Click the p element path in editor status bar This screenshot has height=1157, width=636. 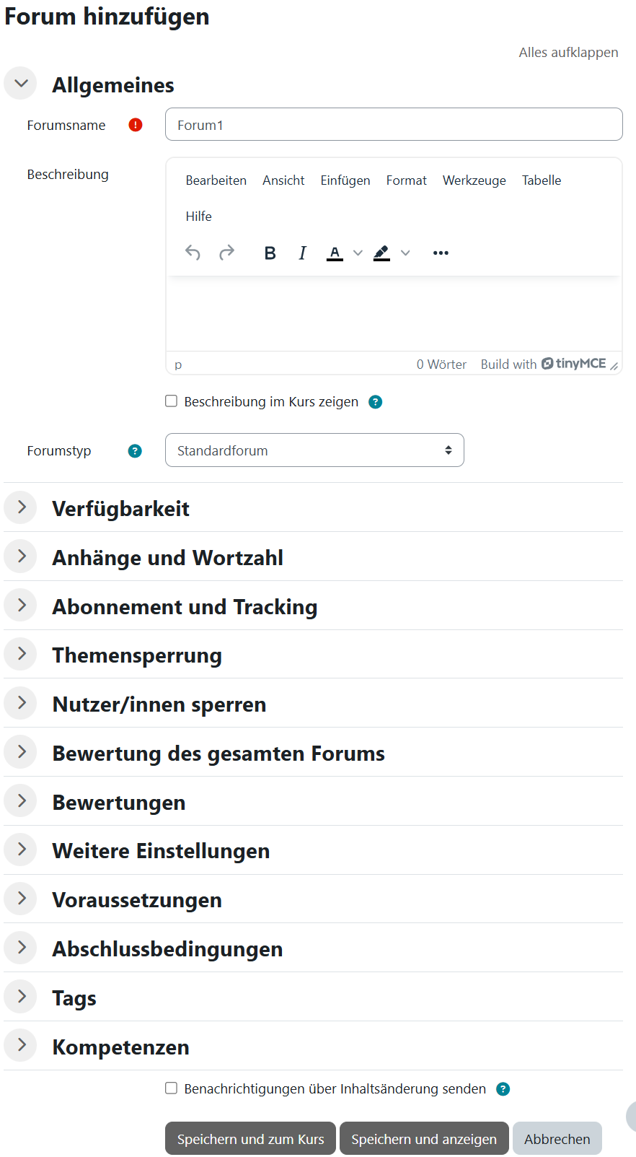click(x=178, y=364)
